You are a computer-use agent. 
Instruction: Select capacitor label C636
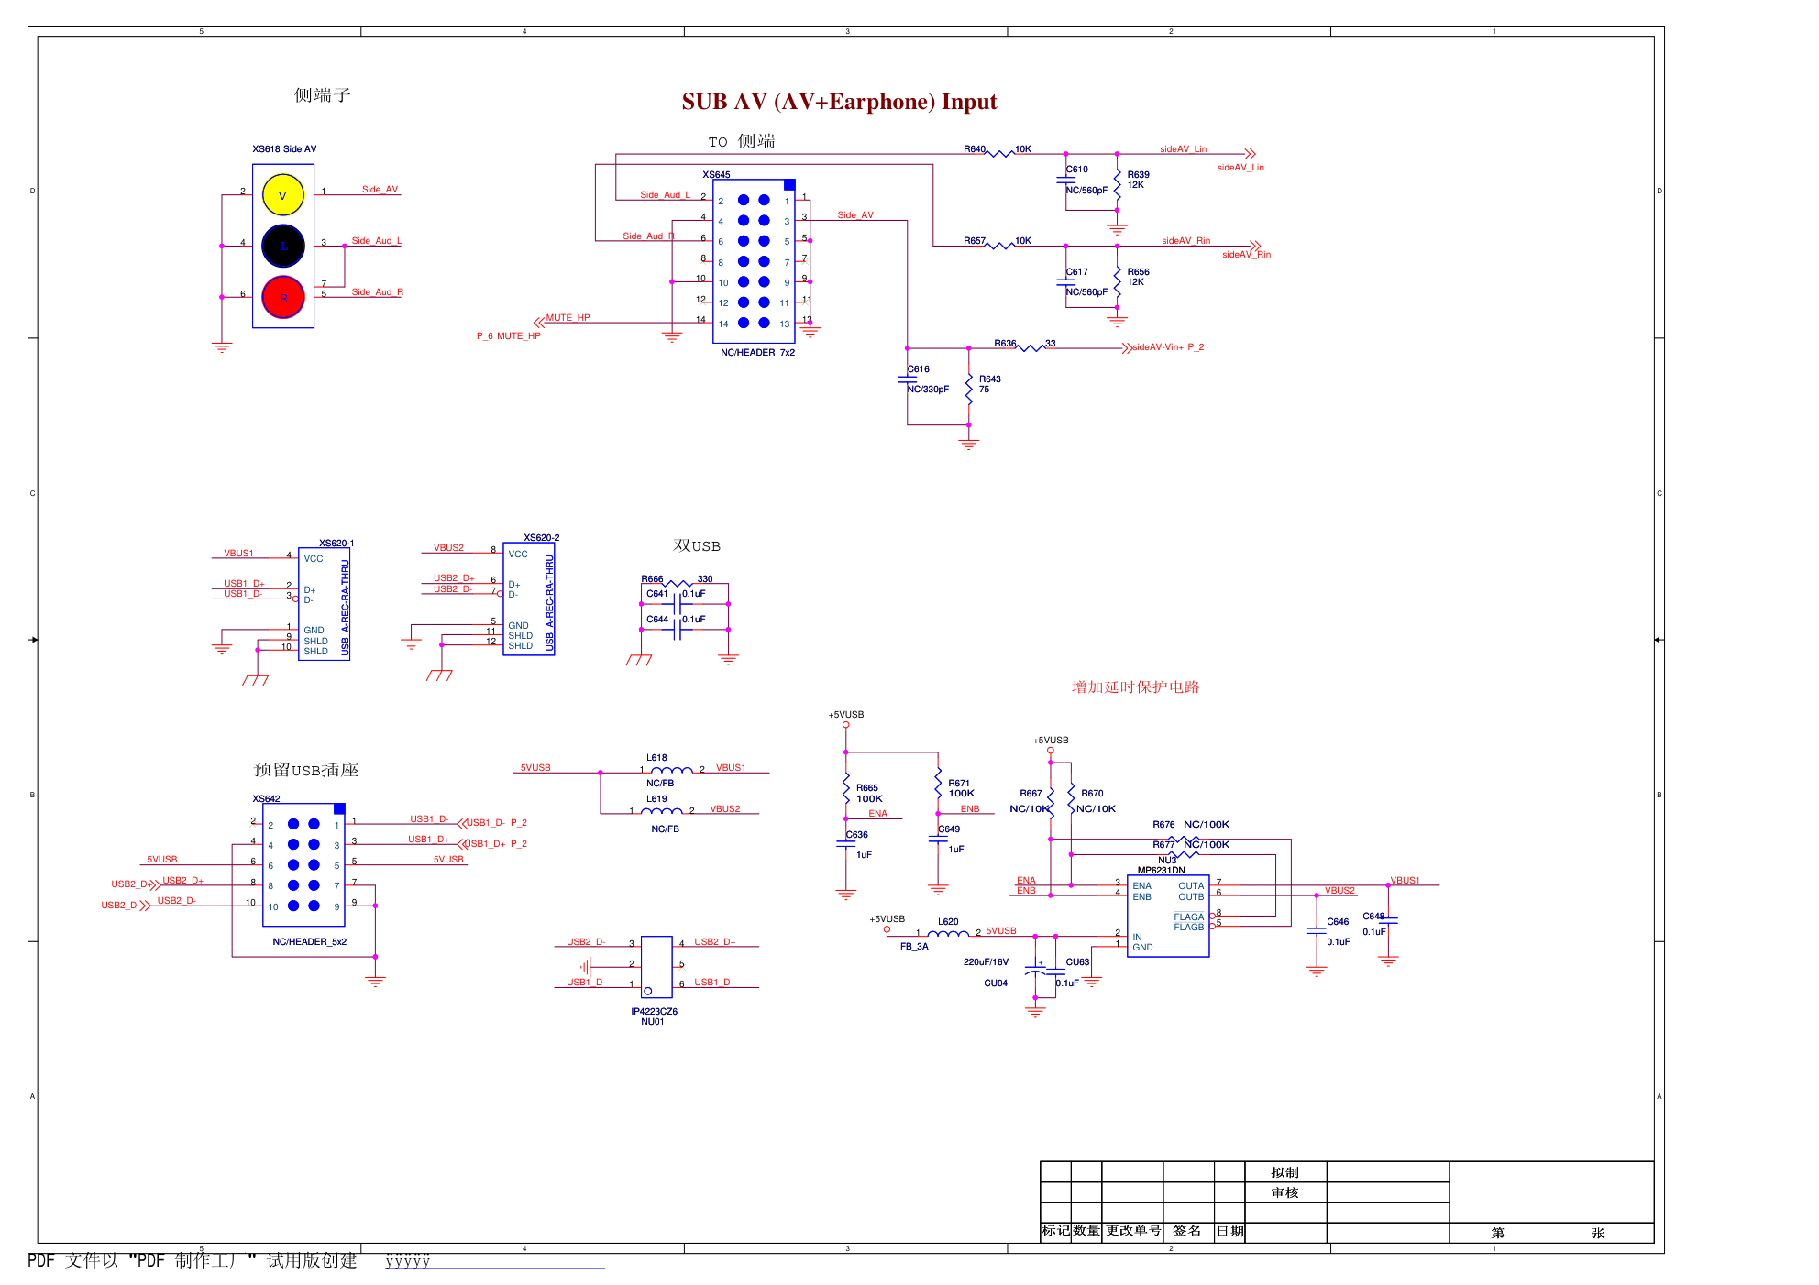point(856,834)
